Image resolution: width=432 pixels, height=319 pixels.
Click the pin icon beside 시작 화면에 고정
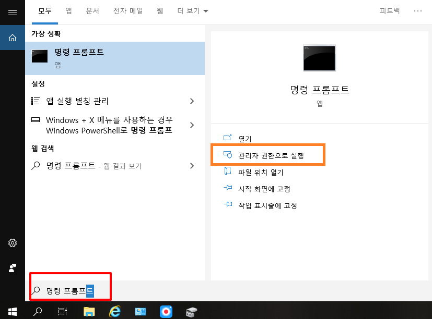coord(228,188)
